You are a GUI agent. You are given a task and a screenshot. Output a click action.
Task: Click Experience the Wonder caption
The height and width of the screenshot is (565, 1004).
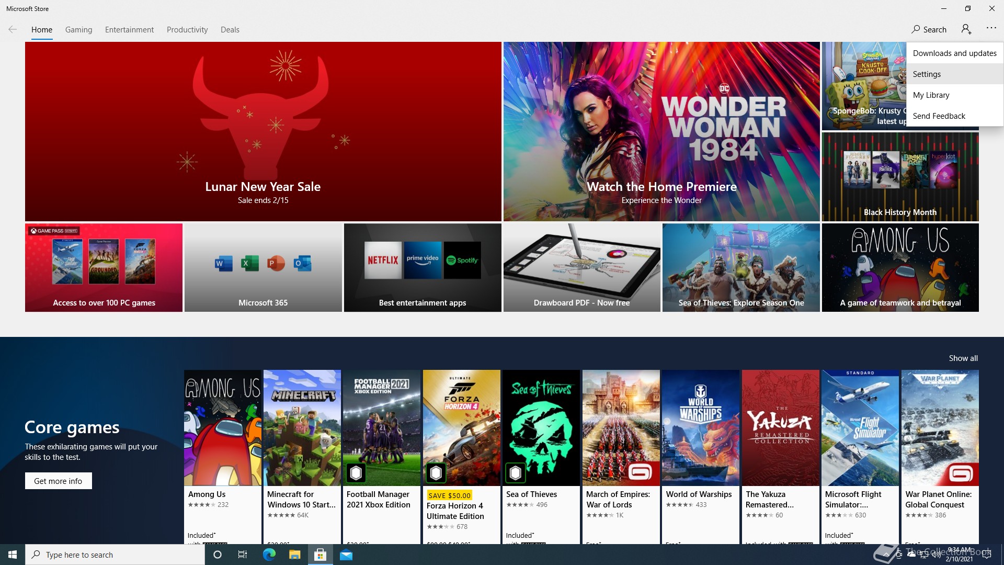click(x=661, y=200)
